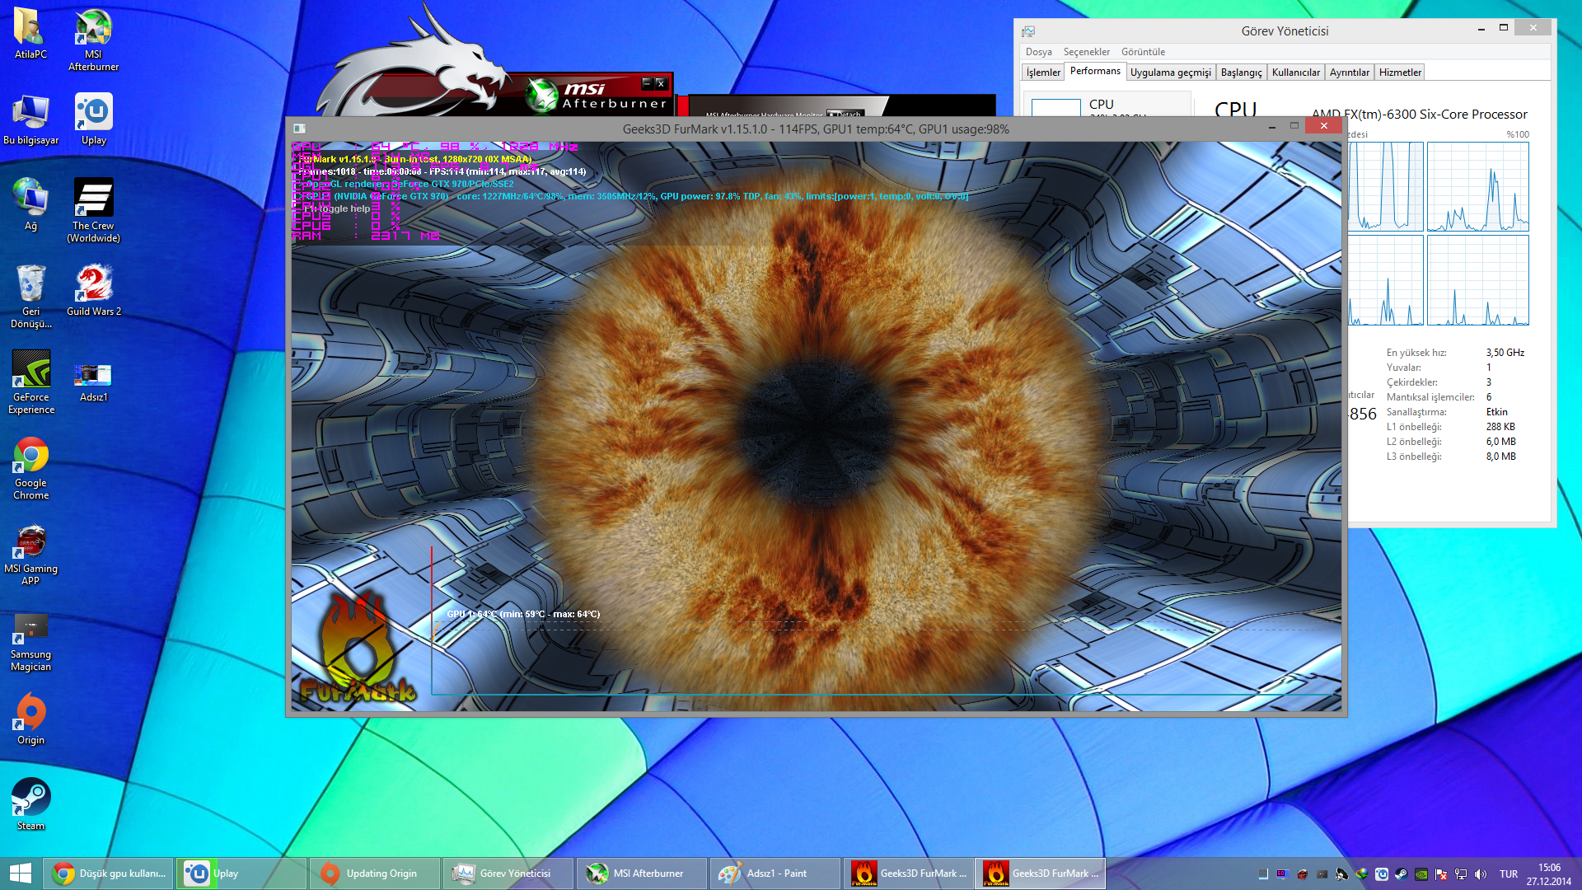
Task: Open Seçenekler menu in Görev Yöneticisi
Action: pyautogui.click(x=1086, y=51)
